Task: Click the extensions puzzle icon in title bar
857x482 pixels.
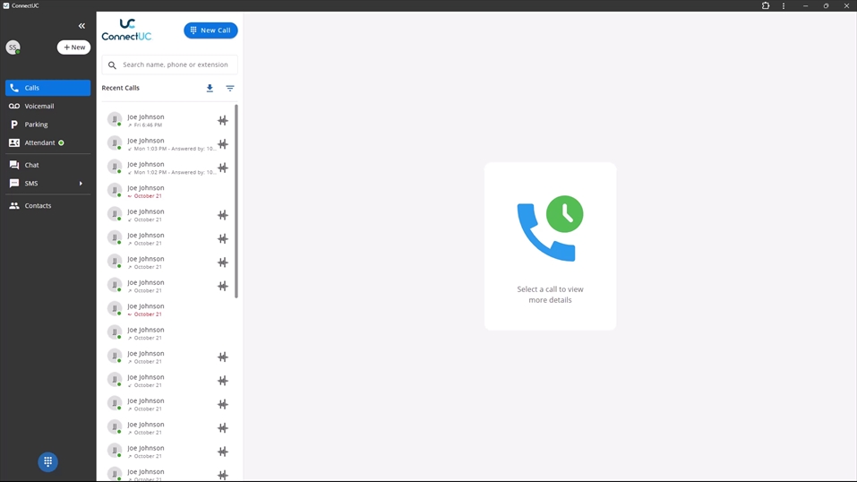Action: point(765,6)
